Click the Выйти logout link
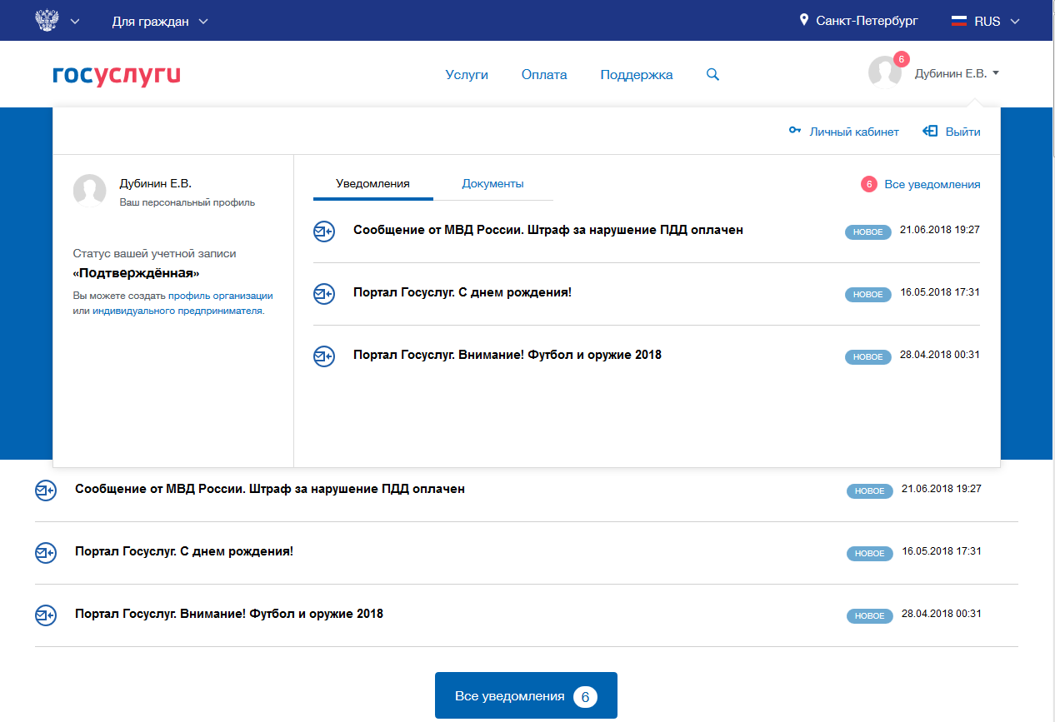The height and width of the screenshot is (722, 1055). [962, 132]
